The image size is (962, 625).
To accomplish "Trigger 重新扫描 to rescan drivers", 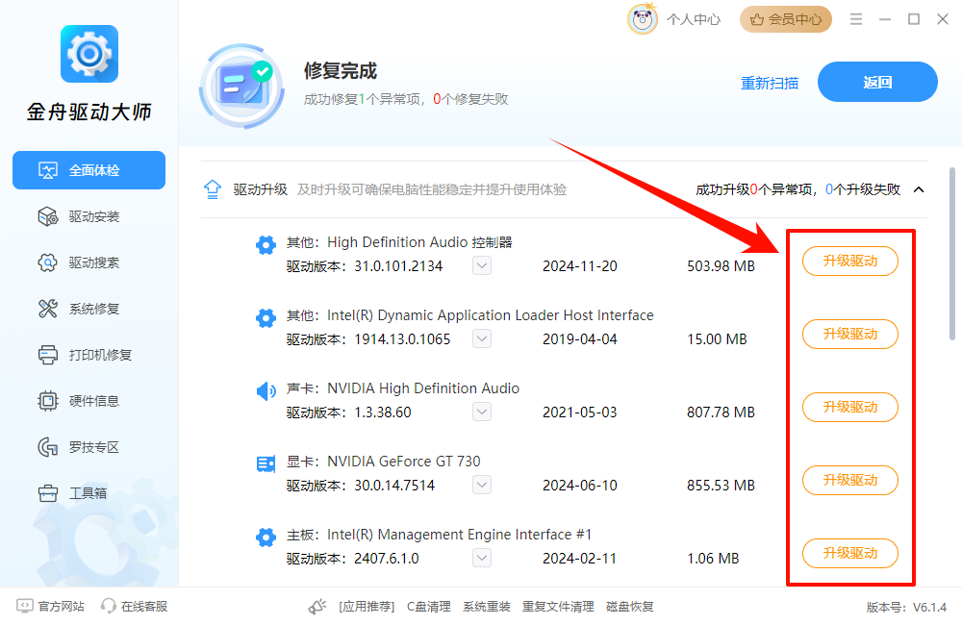I will click(770, 84).
